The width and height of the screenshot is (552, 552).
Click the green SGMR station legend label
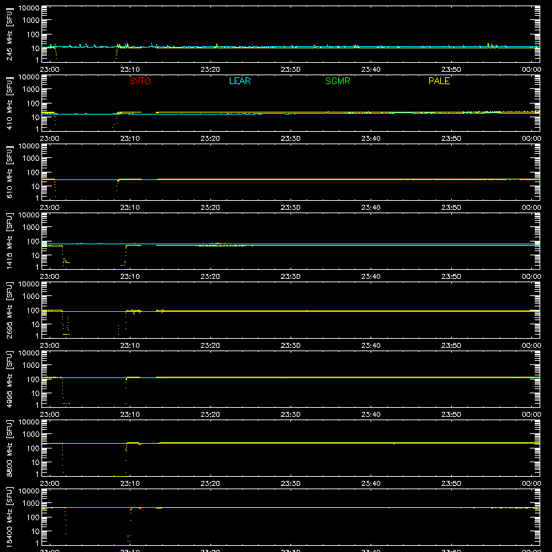pos(337,81)
